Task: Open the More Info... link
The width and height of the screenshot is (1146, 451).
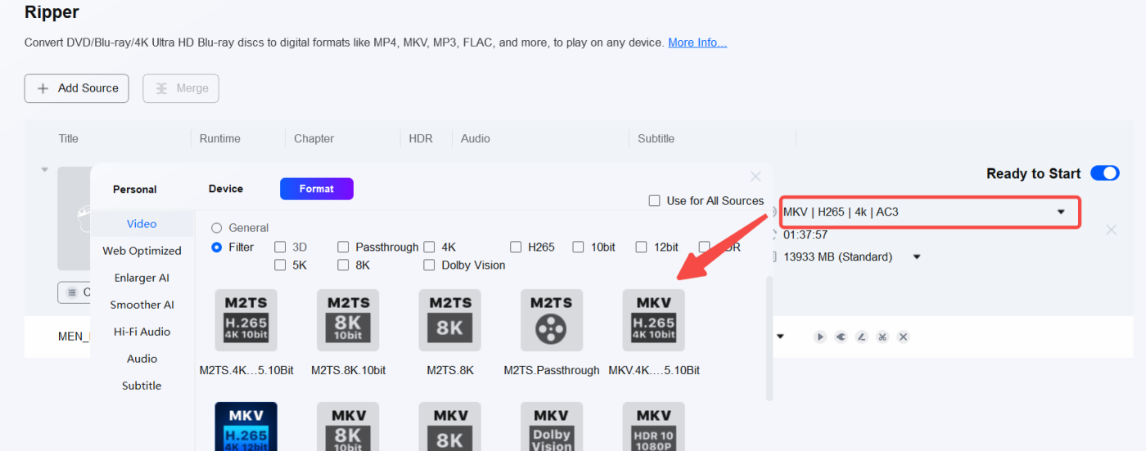Action: coord(697,42)
